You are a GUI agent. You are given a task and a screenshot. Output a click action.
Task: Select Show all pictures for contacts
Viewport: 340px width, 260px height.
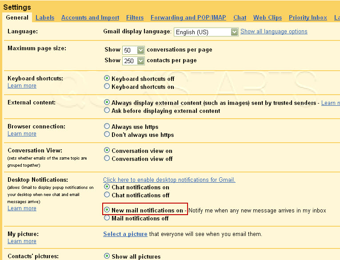click(x=107, y=256)
